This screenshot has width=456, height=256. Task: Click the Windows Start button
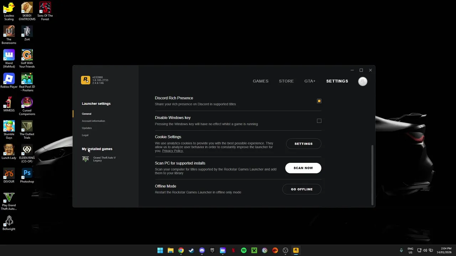(160, 250)
